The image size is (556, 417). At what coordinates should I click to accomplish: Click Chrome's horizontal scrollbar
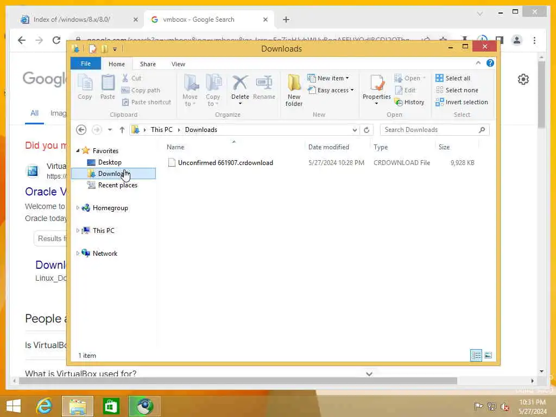[x=238, y=381]
